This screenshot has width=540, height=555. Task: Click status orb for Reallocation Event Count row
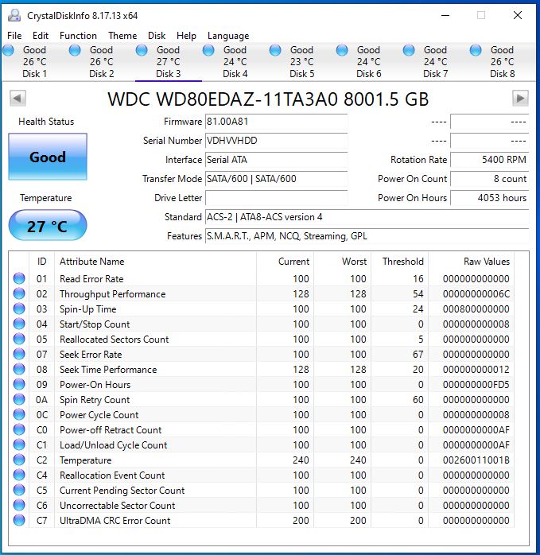(19, 475)
